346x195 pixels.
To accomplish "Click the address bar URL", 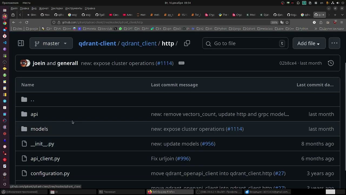I will pyautogui.click(x=102, y=22).
